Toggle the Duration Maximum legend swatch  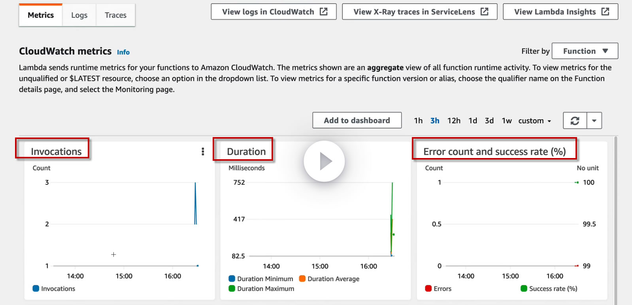232,288
